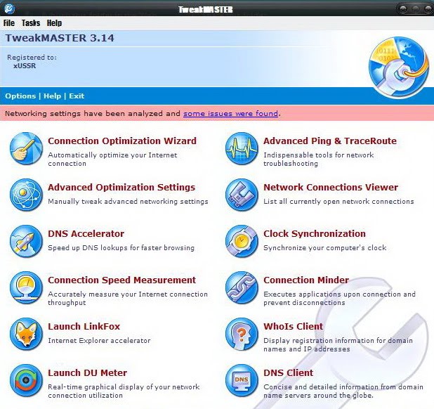Image resolution: width=434 pixels, height=409 pixels.
Task: Click the Connection Speed Measurement gauge icon
Action: click(26, 287)
